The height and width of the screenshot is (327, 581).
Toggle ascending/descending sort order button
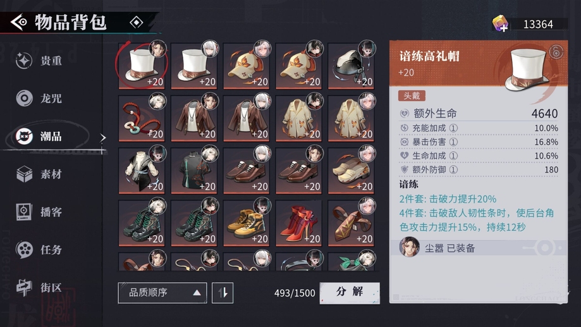pos(223,293)
